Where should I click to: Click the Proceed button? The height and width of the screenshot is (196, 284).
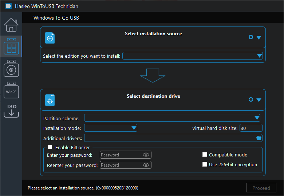tap(261, 188)
